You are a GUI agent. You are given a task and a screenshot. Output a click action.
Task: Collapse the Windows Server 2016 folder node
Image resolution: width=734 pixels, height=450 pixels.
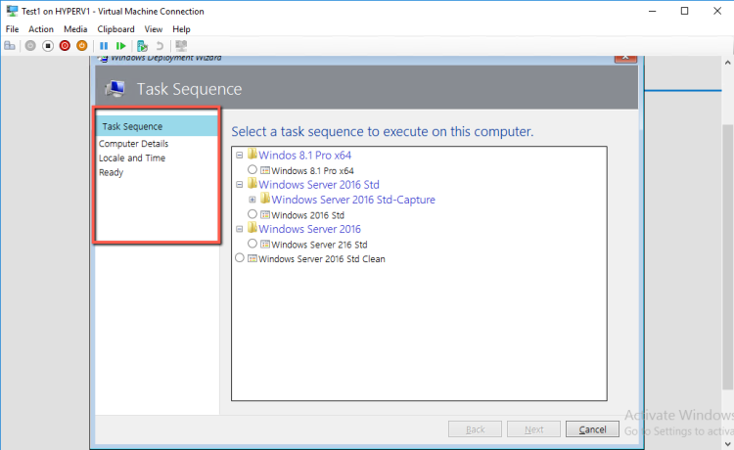tap(240, 229)
